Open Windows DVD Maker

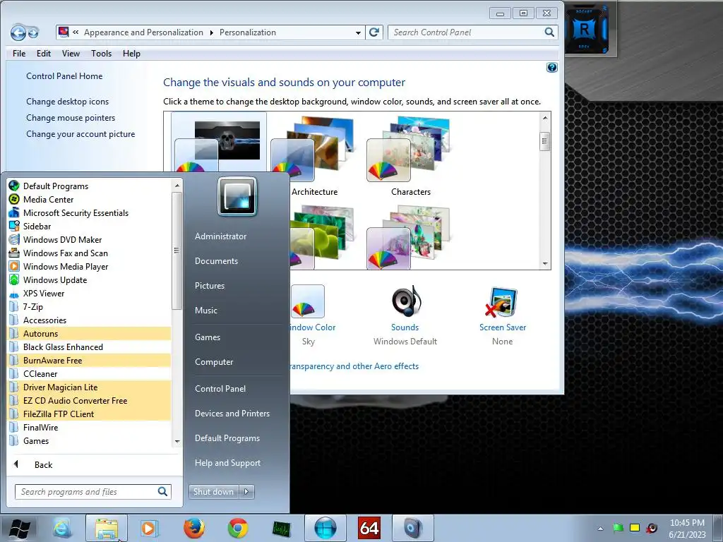[x=90, y=240]
